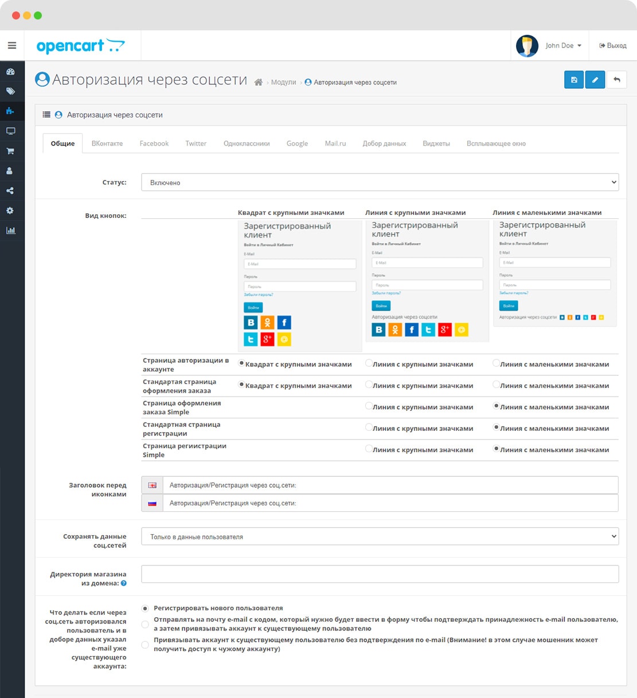Switch to the ВКонтакте tab
The height and width of the screenshot is (698, 637).
(x=107, y=143)
